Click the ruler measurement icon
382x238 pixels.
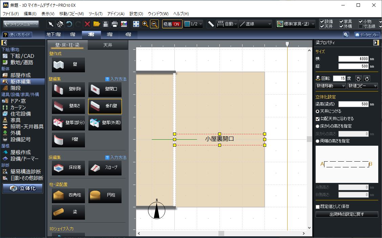point(211,24)
